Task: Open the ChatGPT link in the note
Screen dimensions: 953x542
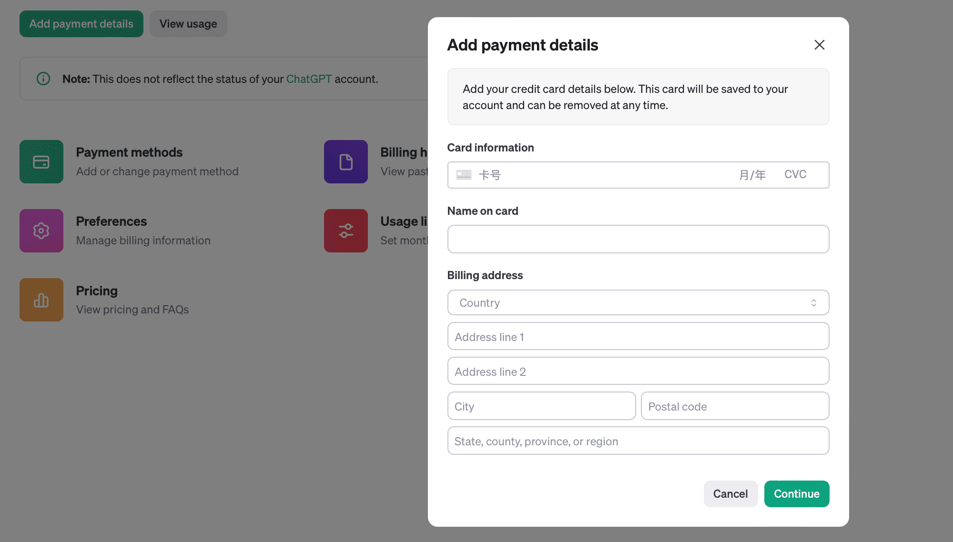Action: pos(309,79)
